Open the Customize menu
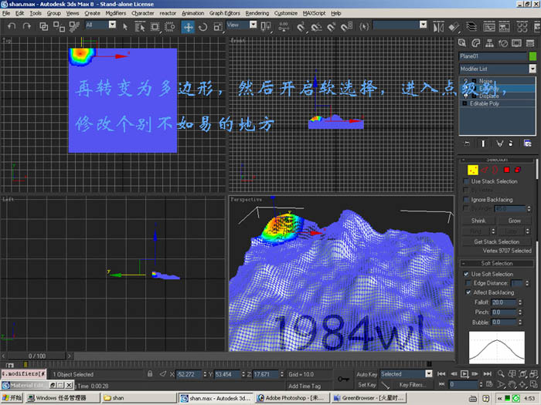This screenshot has width=541, height=405. [x=286, y=13]
